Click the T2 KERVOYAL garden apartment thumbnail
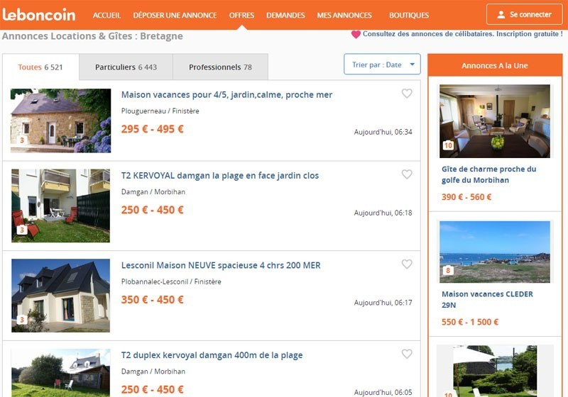 pos(60,206)
